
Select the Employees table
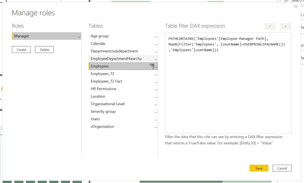[123, 66]
